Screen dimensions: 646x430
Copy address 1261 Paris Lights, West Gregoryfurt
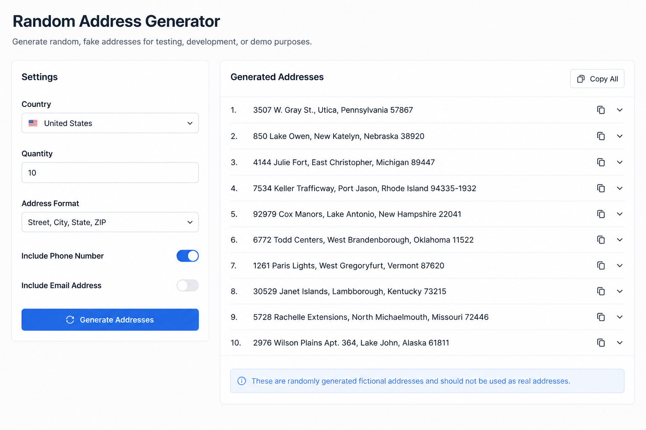(601, 265)
